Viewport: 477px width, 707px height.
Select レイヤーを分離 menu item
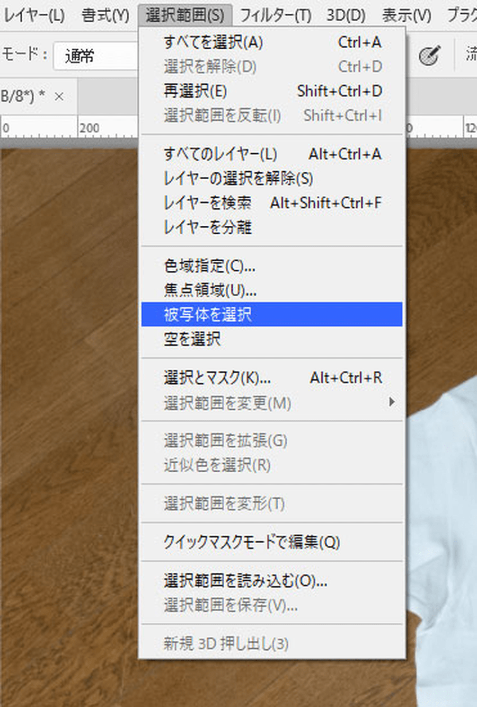click(272, 227)
